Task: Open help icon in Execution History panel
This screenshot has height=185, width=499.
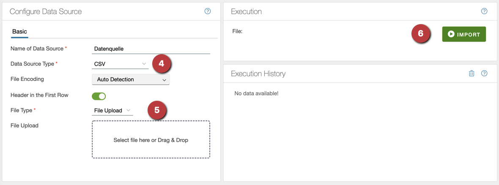Action: (x=484, y=73)
